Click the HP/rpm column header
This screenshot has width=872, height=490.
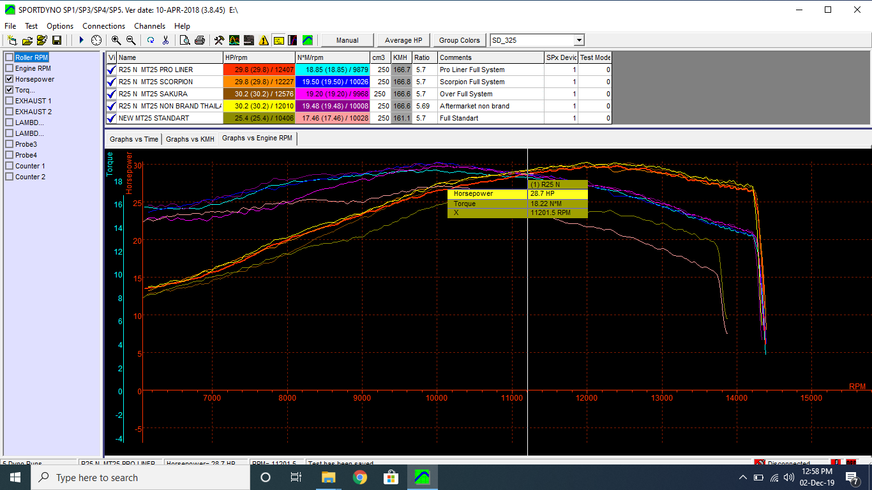point(259,57)
